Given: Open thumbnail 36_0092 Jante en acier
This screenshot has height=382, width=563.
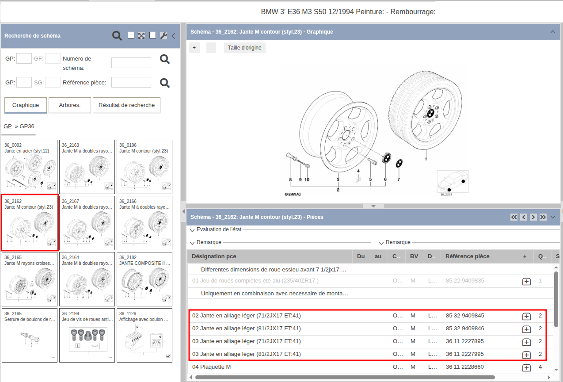Looking at the screenshot, I should 30,167.
